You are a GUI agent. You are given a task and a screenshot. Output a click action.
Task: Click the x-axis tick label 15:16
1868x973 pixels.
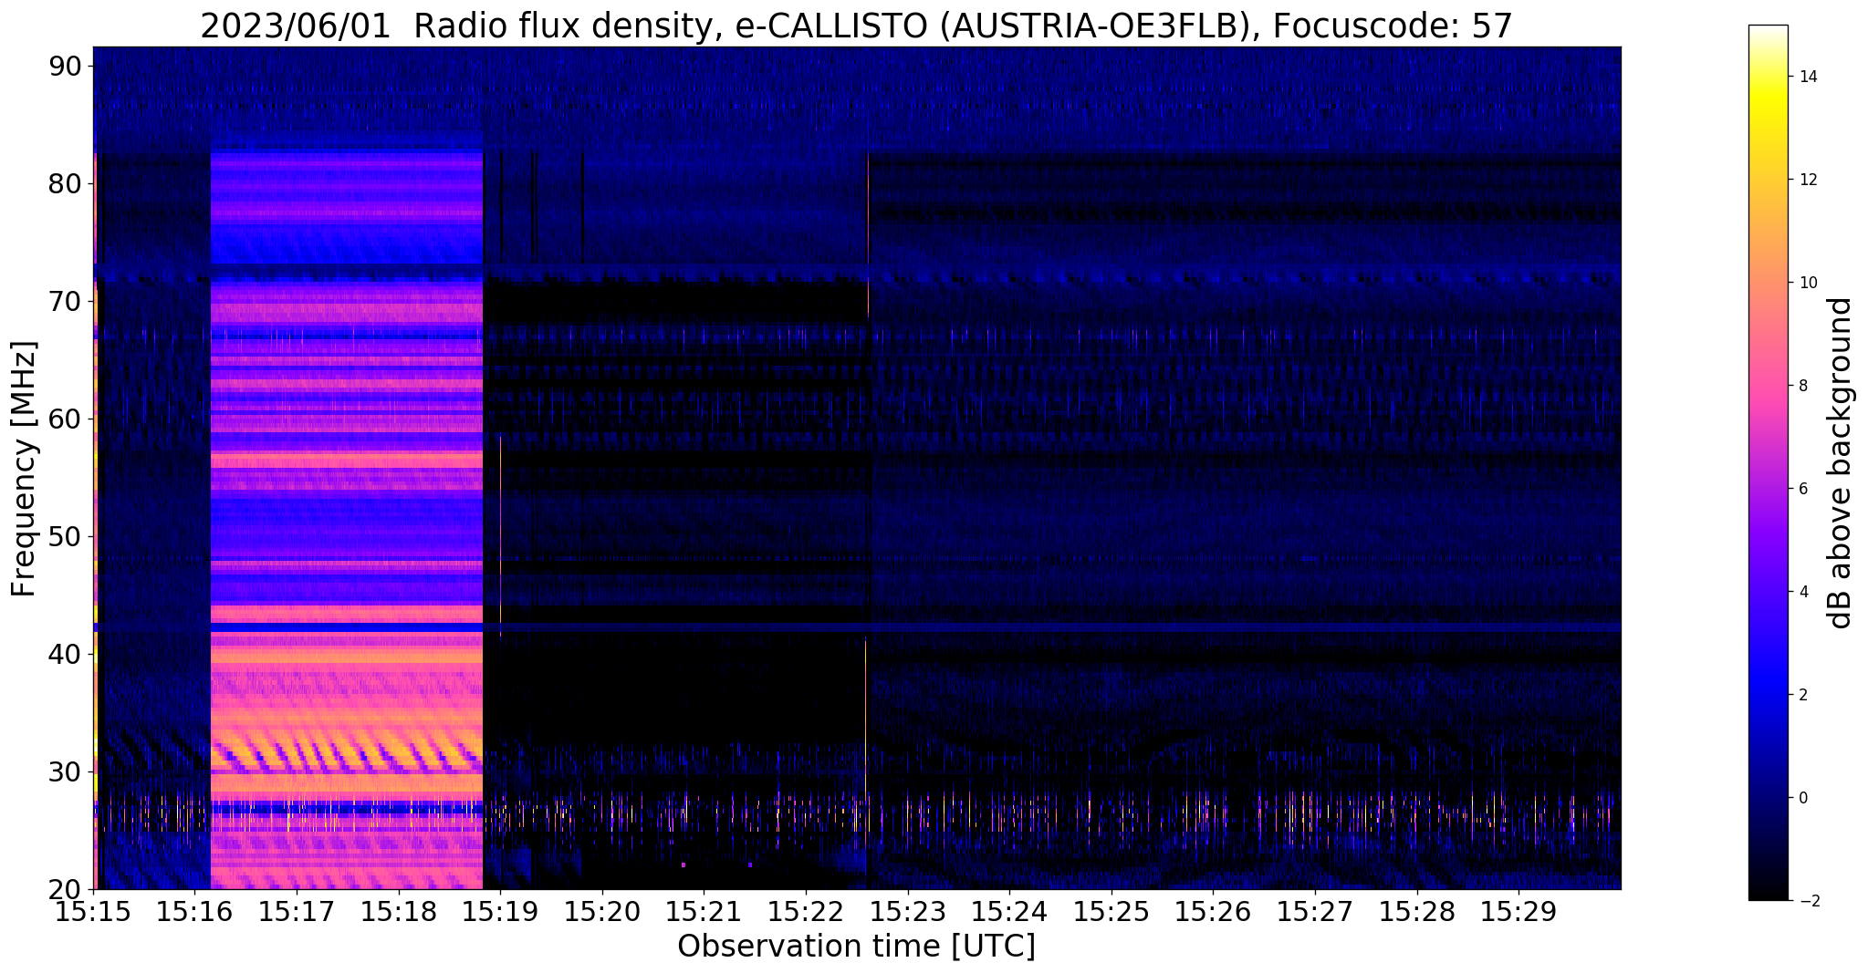click(195, 910)
